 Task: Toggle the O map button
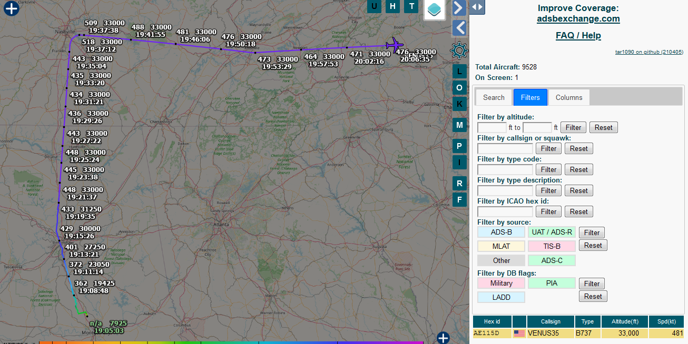(459, 88)
